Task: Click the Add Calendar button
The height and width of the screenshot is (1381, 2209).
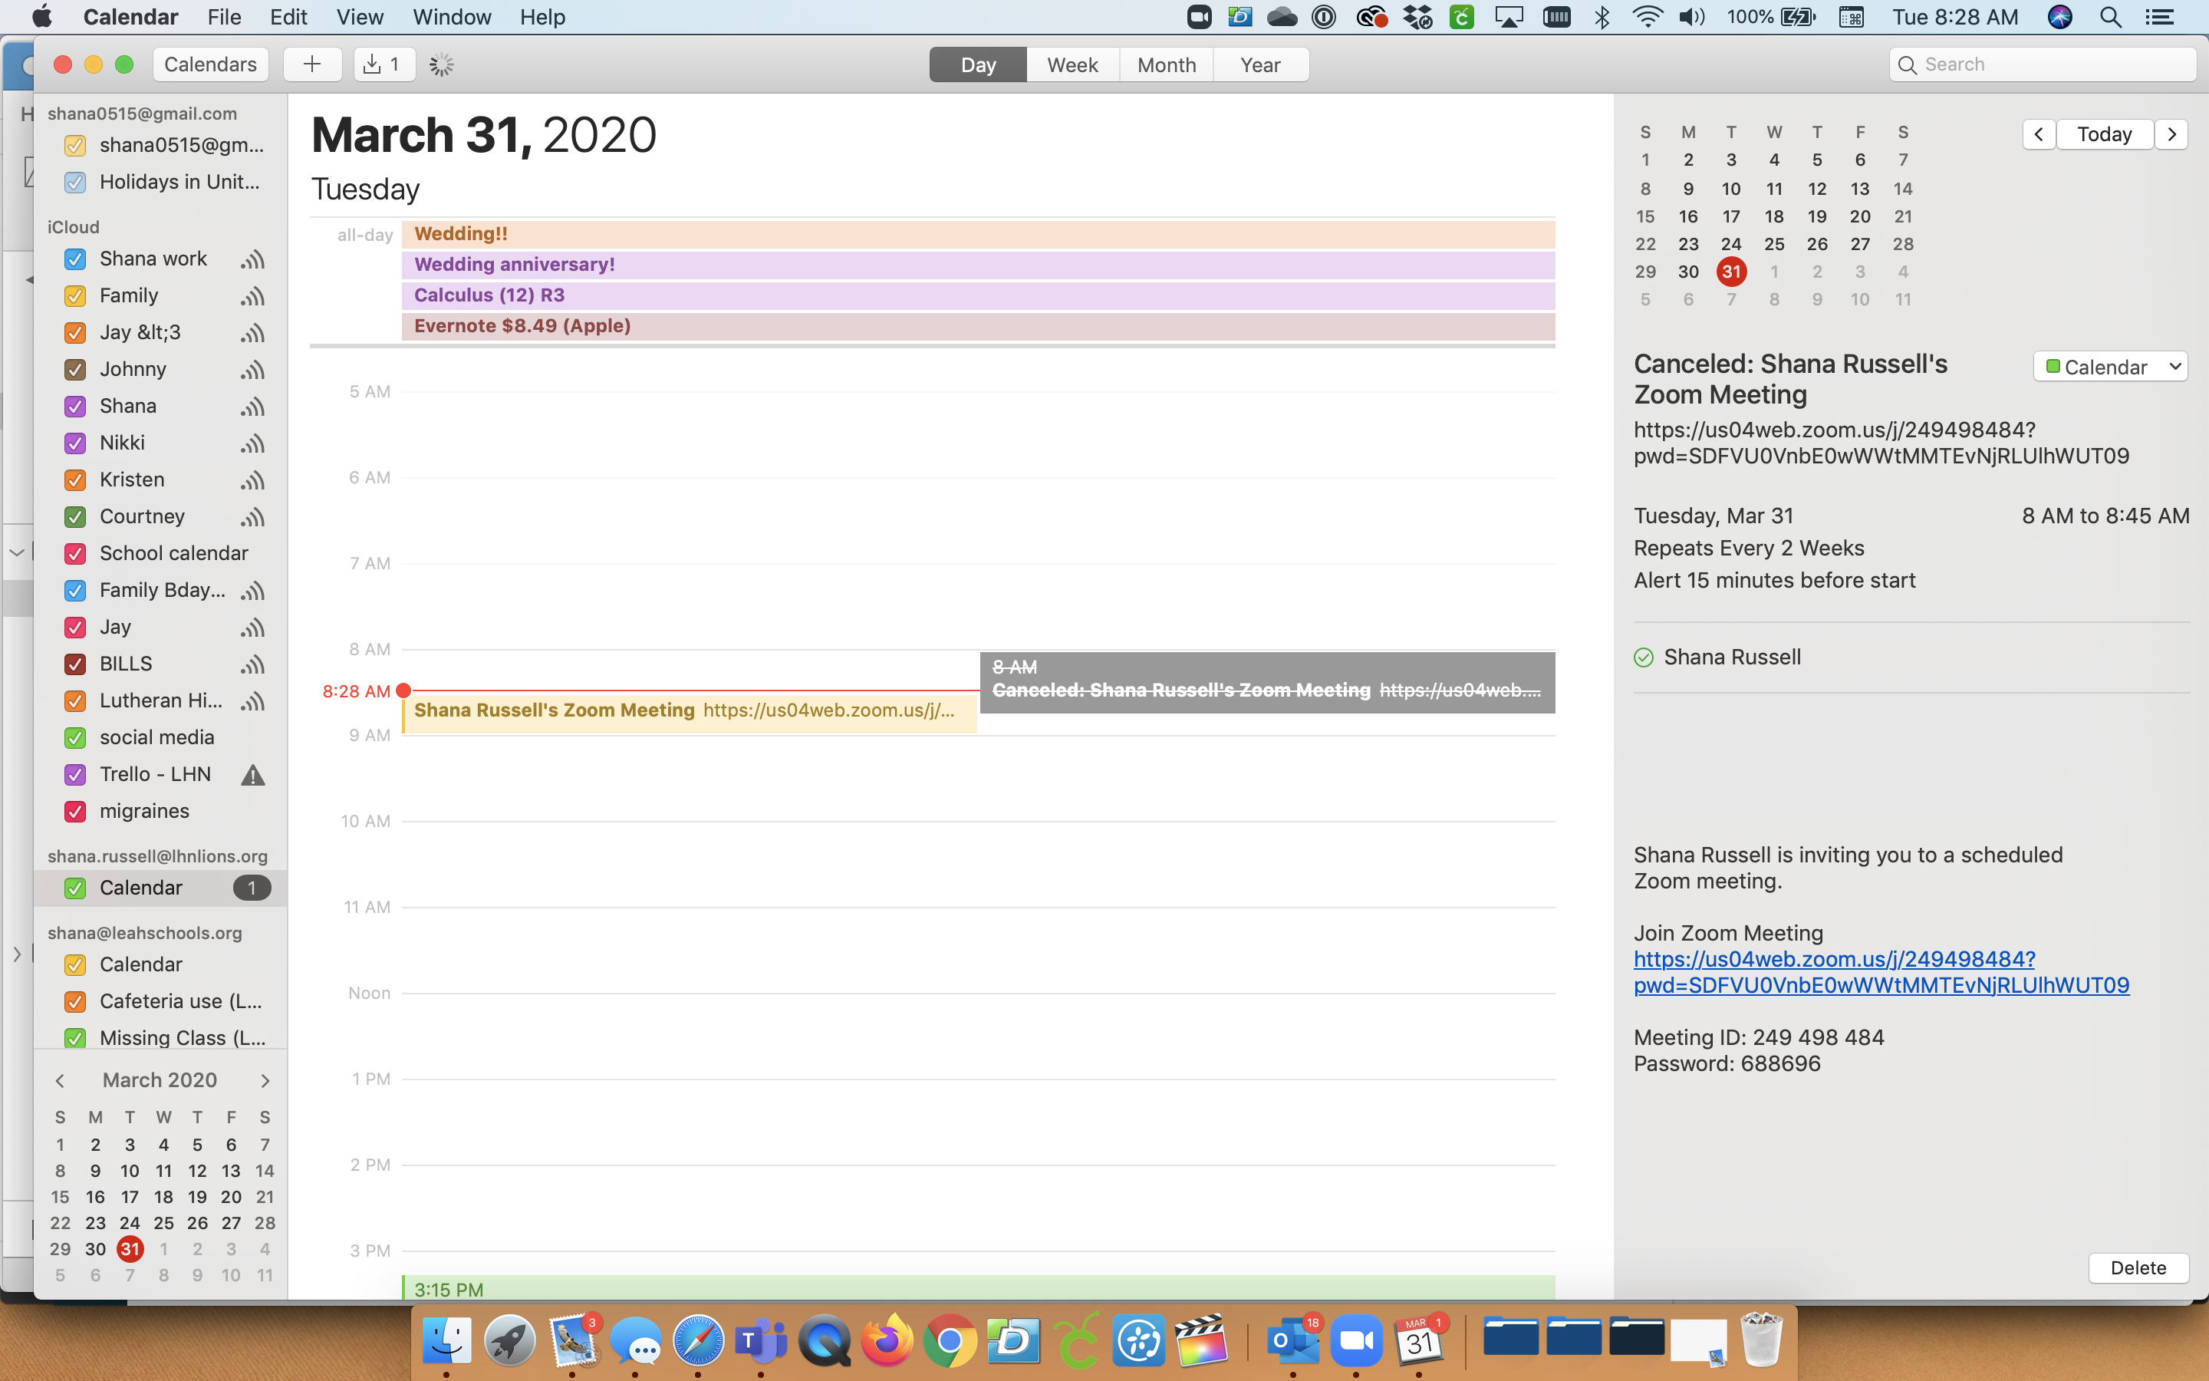Action: 313,64
